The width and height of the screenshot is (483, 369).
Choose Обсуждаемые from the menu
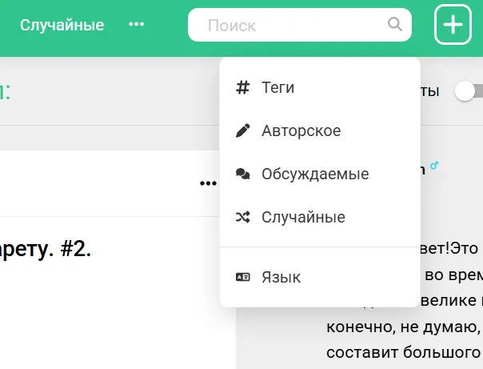point(320,174)
